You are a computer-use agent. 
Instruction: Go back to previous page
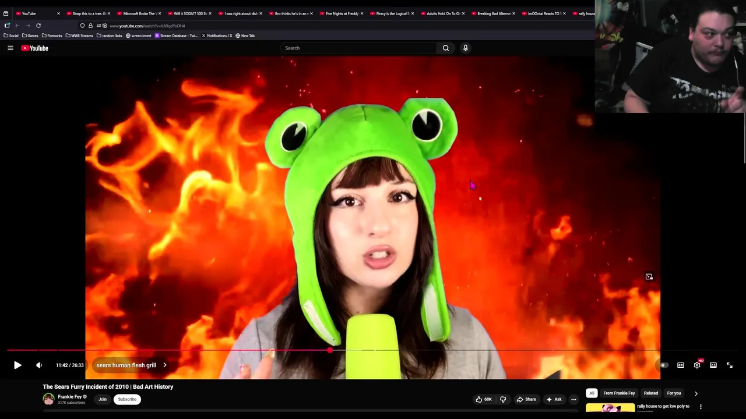pos(17,26)
